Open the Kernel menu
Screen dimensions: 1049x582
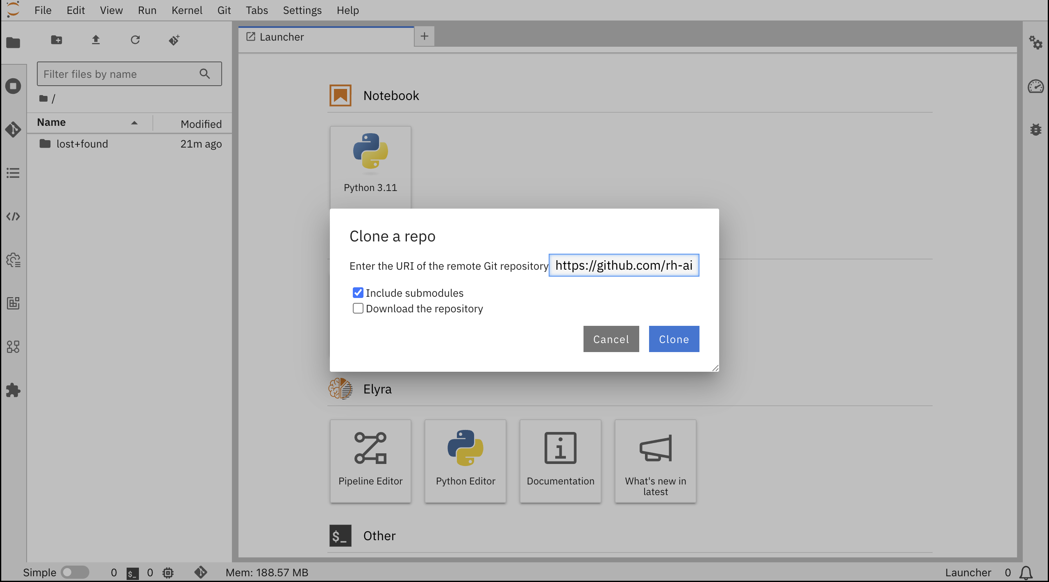[187, 10]
